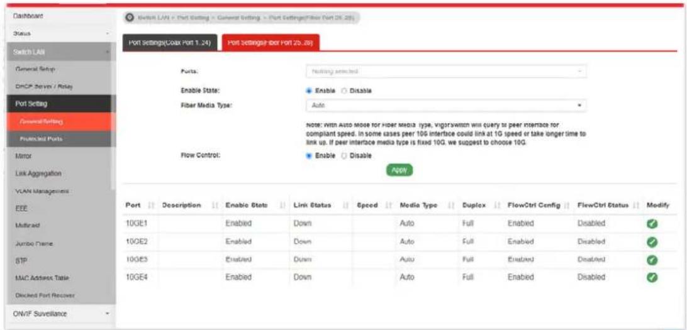Click the edit icon for port 10GE3
The image size is (687, 330).
(652, 259)
